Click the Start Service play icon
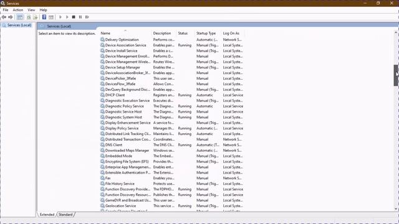399x224 pixels. pyautogui.click(x=60, y=17)
